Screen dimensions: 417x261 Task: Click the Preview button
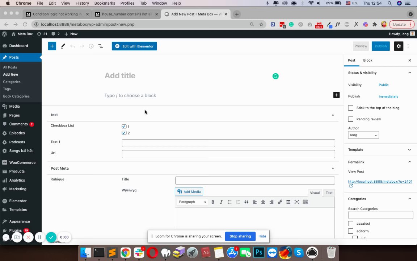[x=361, y=46]
